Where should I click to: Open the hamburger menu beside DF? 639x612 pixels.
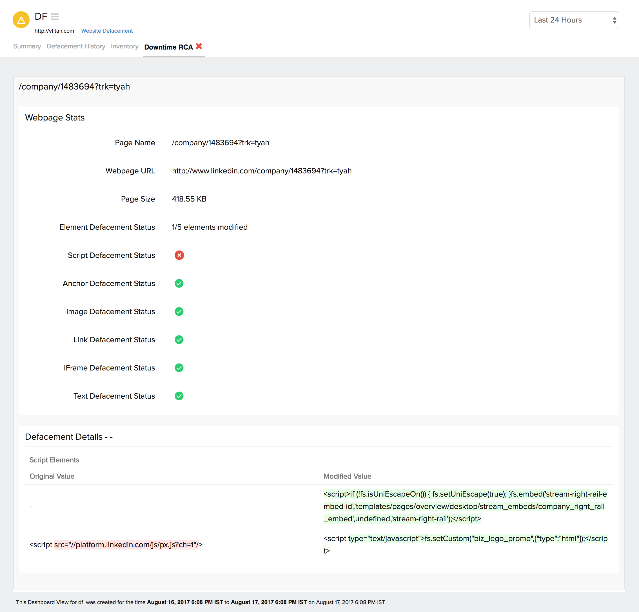(55, 16)
